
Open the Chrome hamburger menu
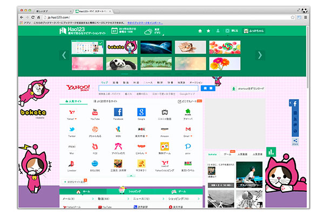[306, 17]
